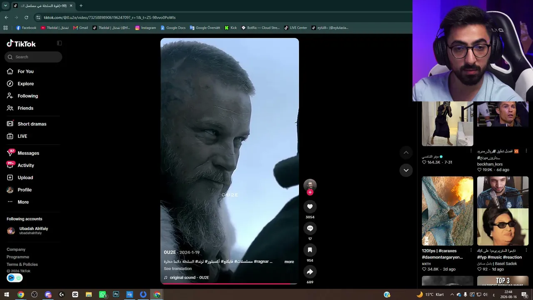533x300 pixels.
Task: Open Windows notification center
Action: (x=524, y=295)
